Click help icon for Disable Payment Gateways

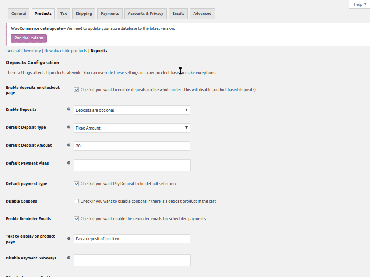tap(69, 258)
